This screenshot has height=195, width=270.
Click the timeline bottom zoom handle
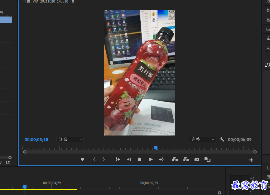tap(219, 193)
